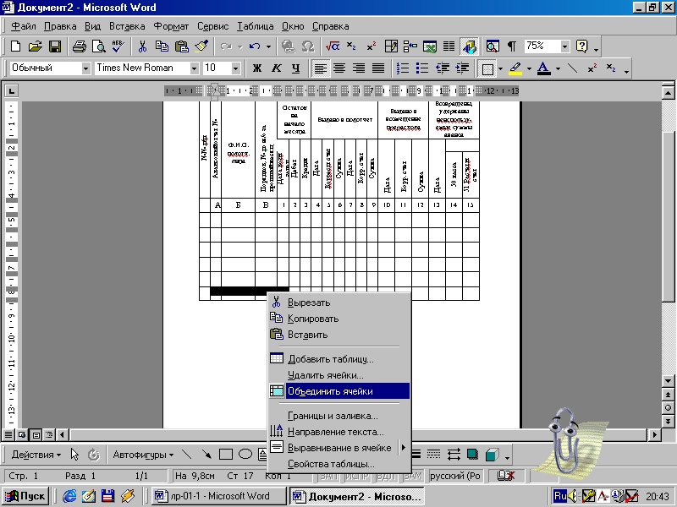Viewport: 677px width, 507px height.
Task: Toggle underline Ч formatting
Action: point(295,68)
